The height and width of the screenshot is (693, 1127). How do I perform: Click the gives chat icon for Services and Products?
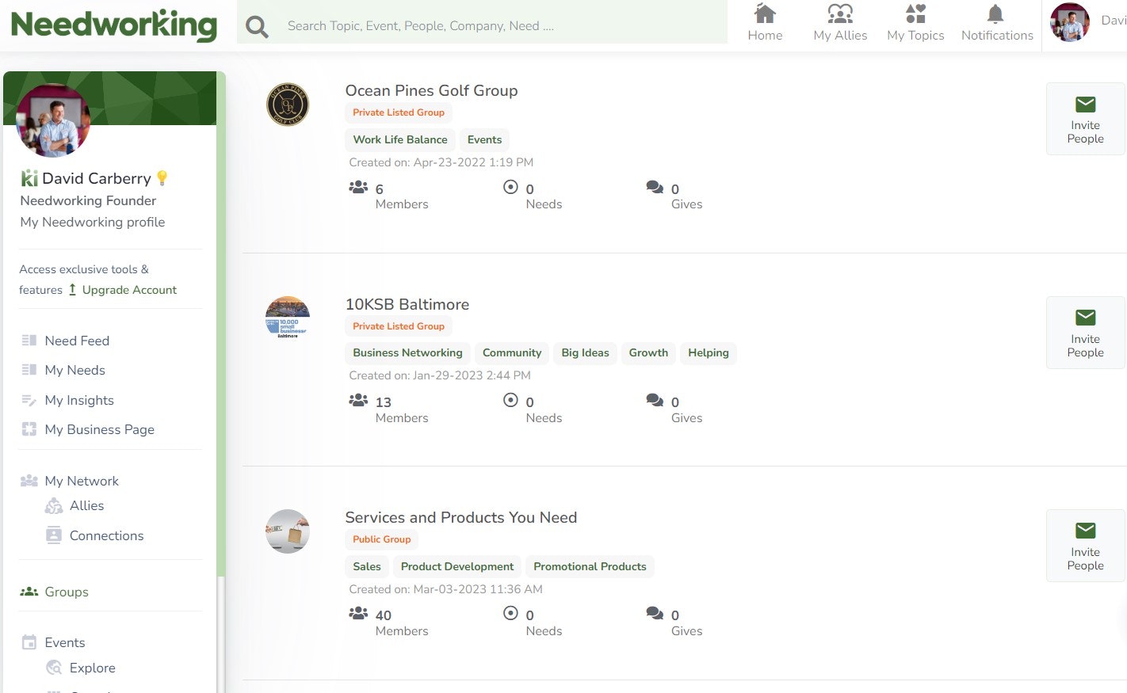pos(655,614)
